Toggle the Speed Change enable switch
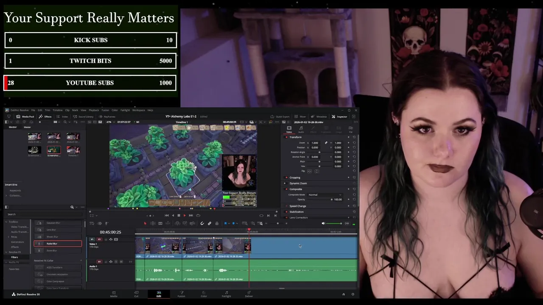 286,206
